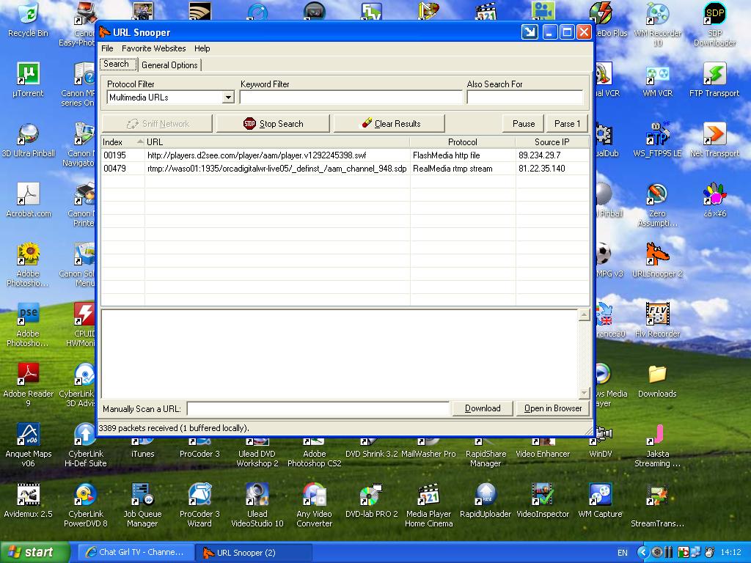751x563 pixels.
Task: Open the Adobe Reader 9 desktop icon
Action: pos(29,385)
